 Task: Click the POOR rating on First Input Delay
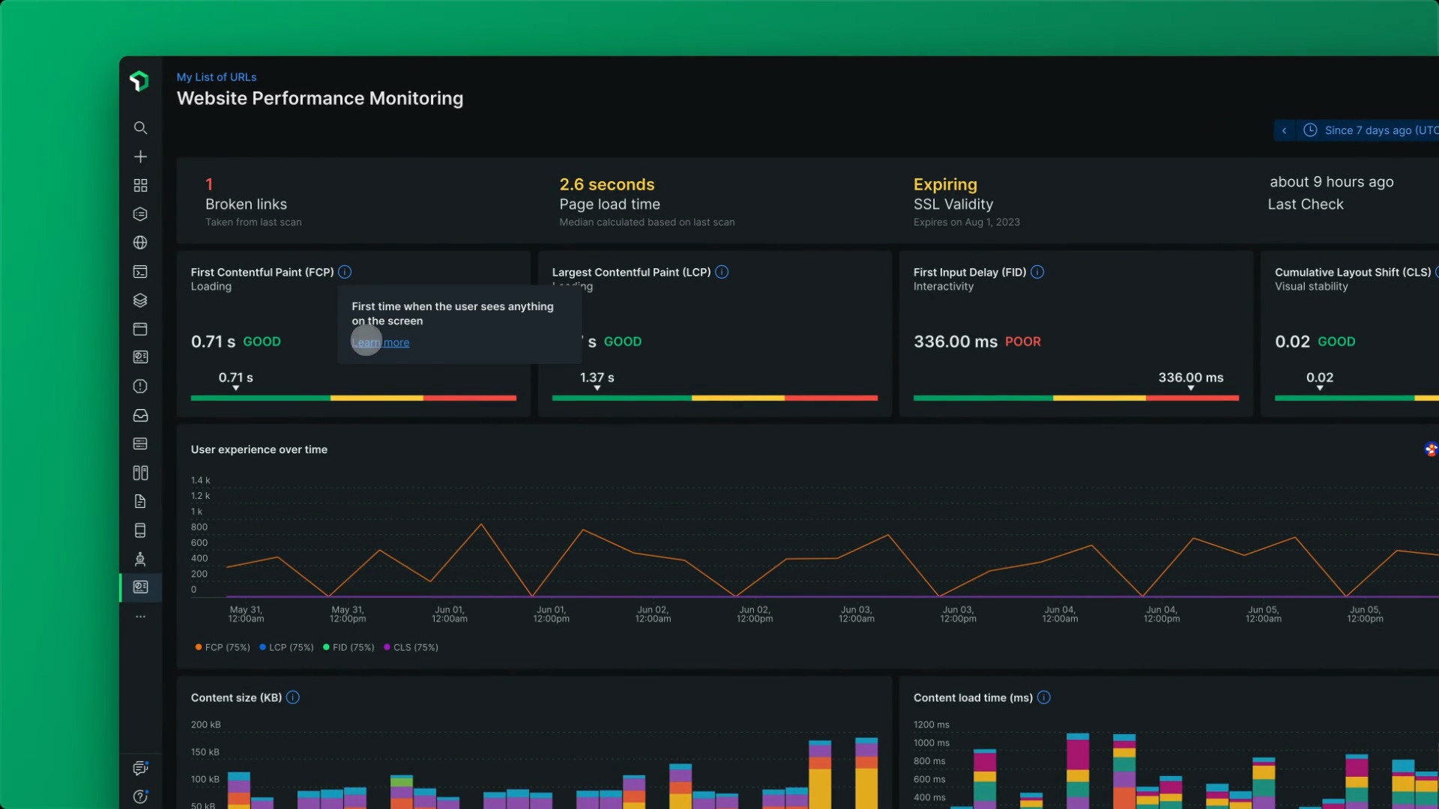point(1023,342)
